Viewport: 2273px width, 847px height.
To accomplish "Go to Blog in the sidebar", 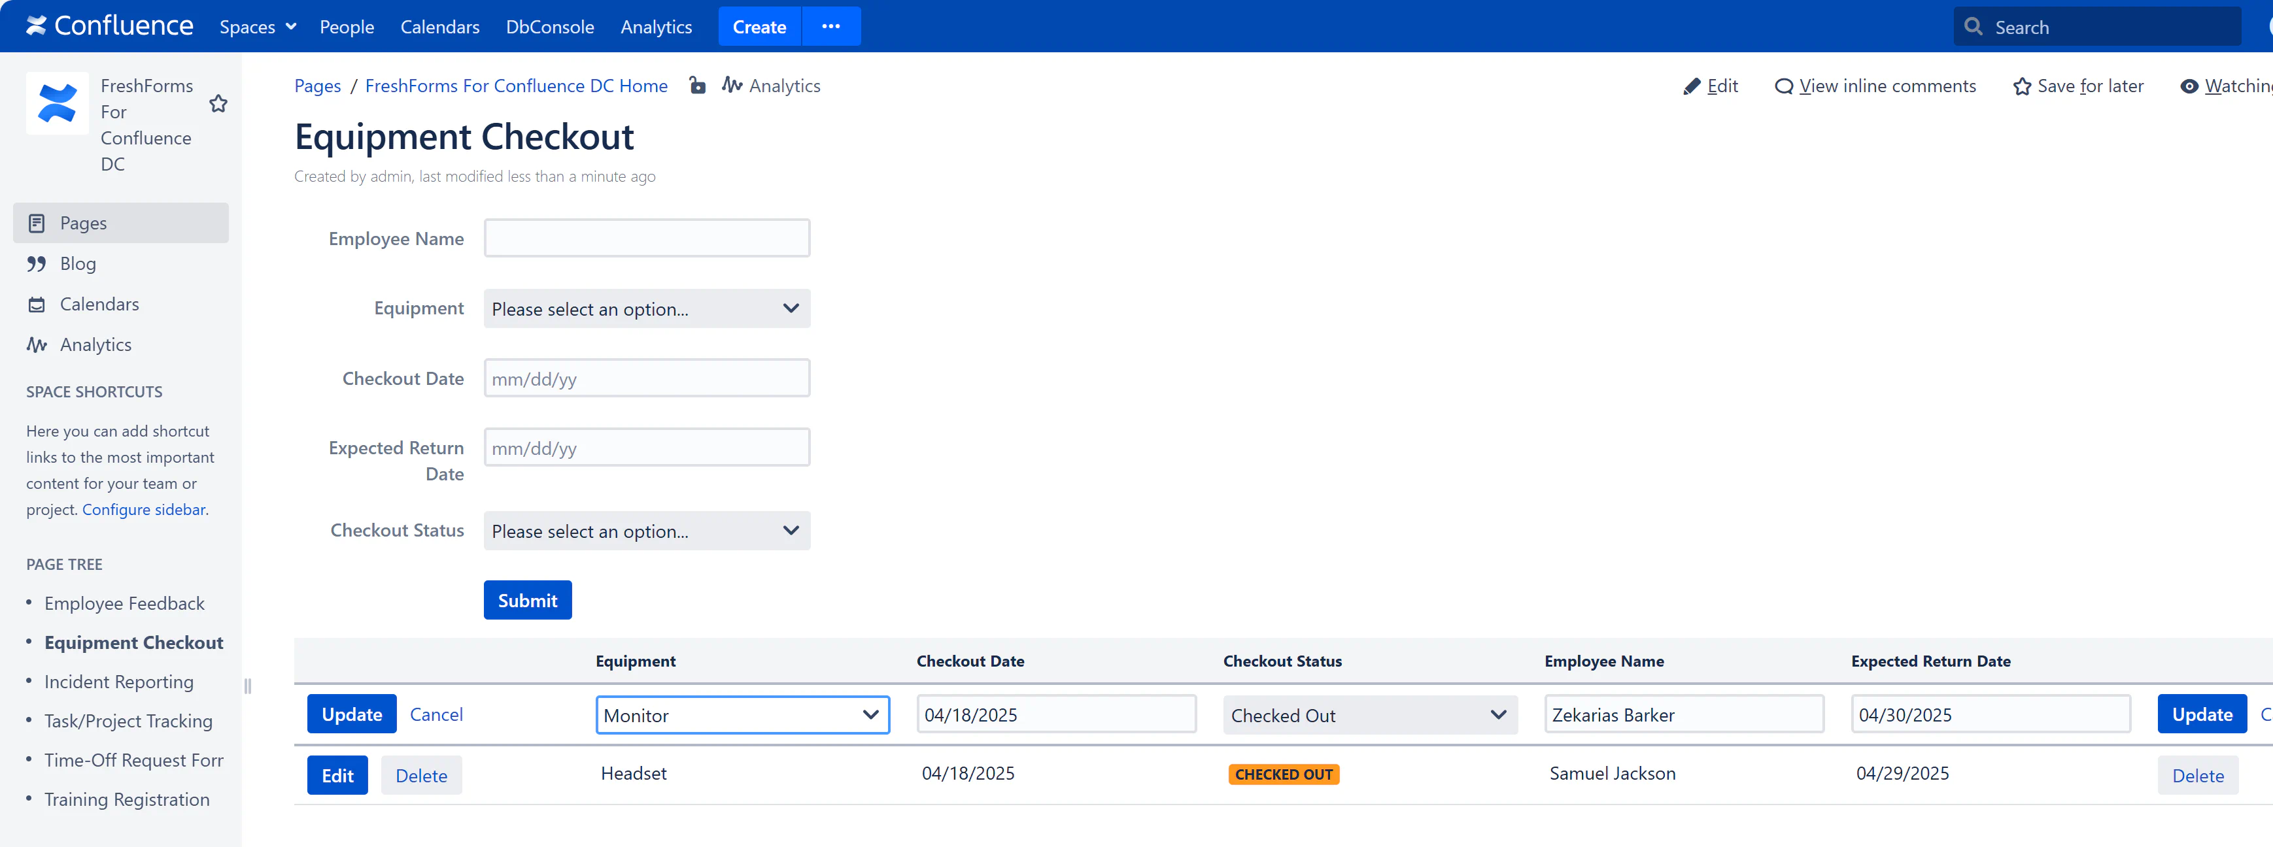I will coord(78,264).
